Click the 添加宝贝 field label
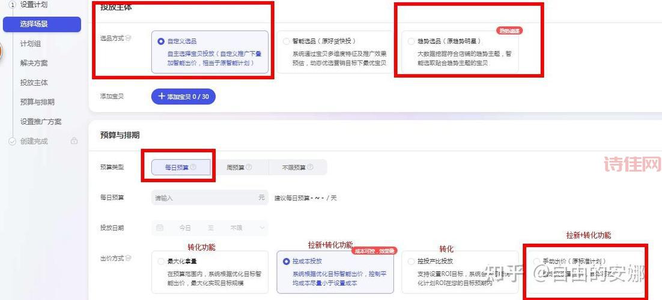Screen dimensions: 662x300 (x=112, y=97)
